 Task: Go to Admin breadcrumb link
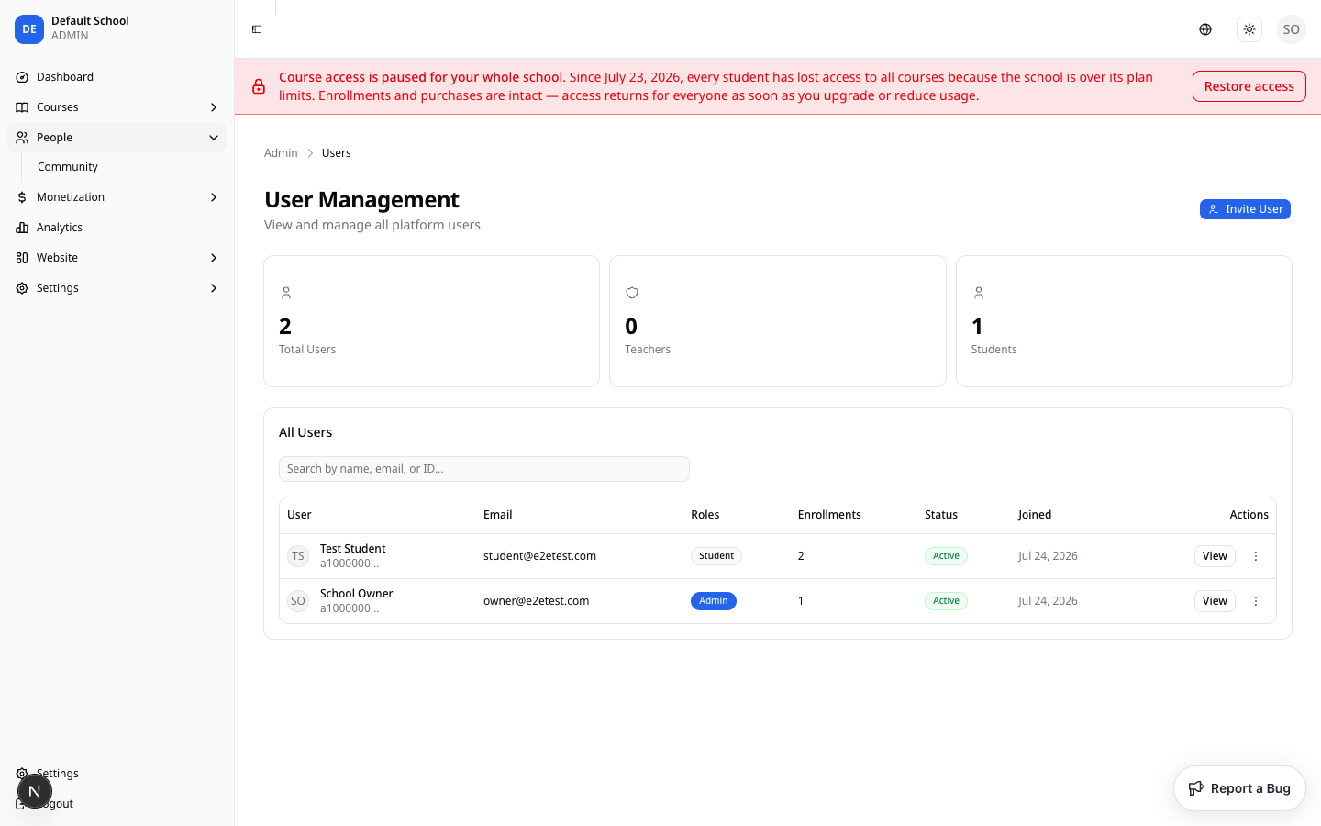[x=281, y=153]
